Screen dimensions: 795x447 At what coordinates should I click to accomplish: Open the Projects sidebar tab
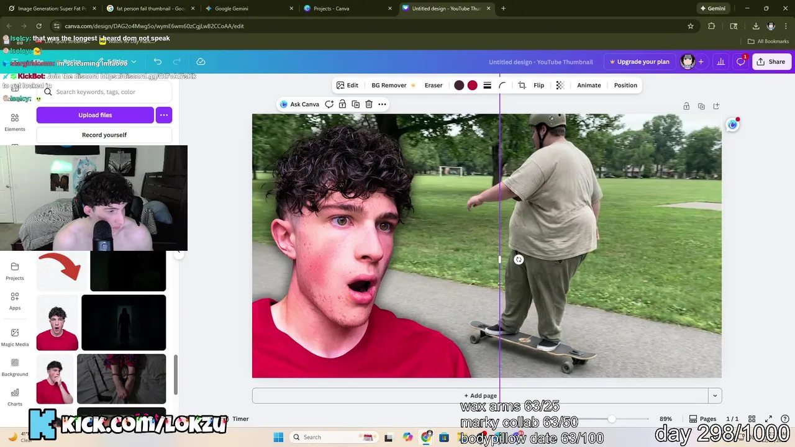click(x=15, y=271)
